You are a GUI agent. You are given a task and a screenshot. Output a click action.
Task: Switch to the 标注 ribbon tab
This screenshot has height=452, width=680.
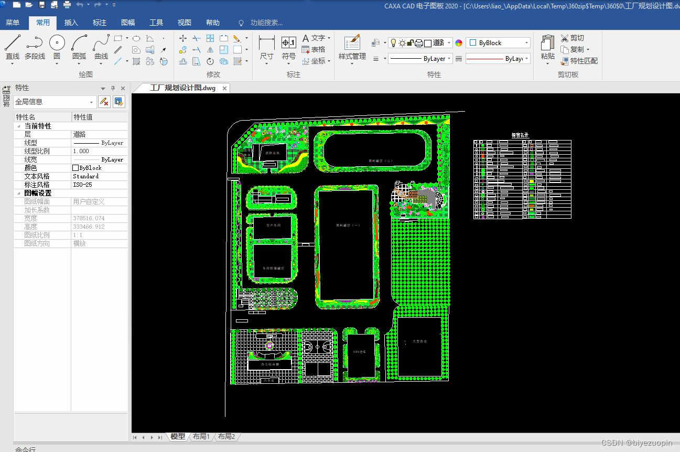click(x=100, y=23)
